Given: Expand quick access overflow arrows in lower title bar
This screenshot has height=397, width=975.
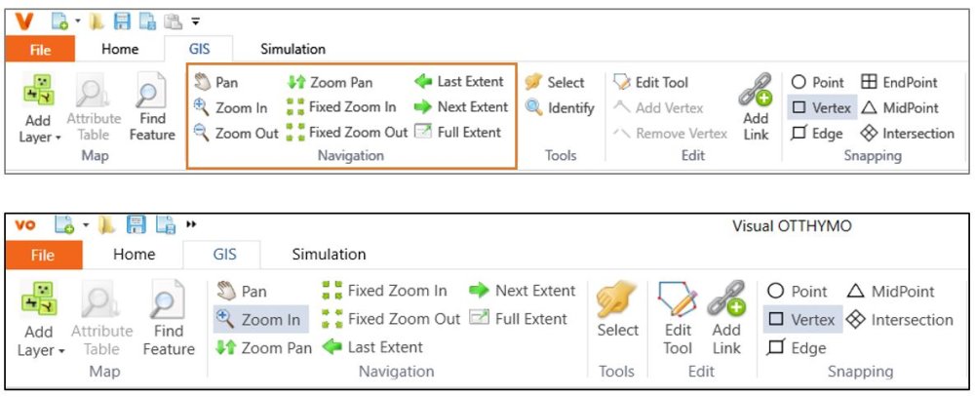Looking at the screenshot, I should click(191, 225).
